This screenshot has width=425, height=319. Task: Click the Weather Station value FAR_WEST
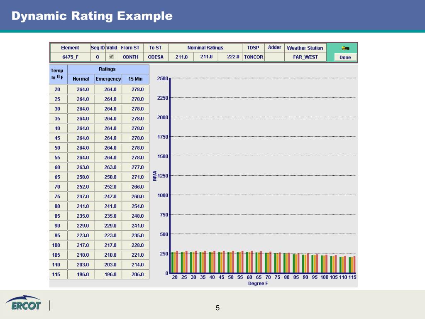[x=305, y=57]
